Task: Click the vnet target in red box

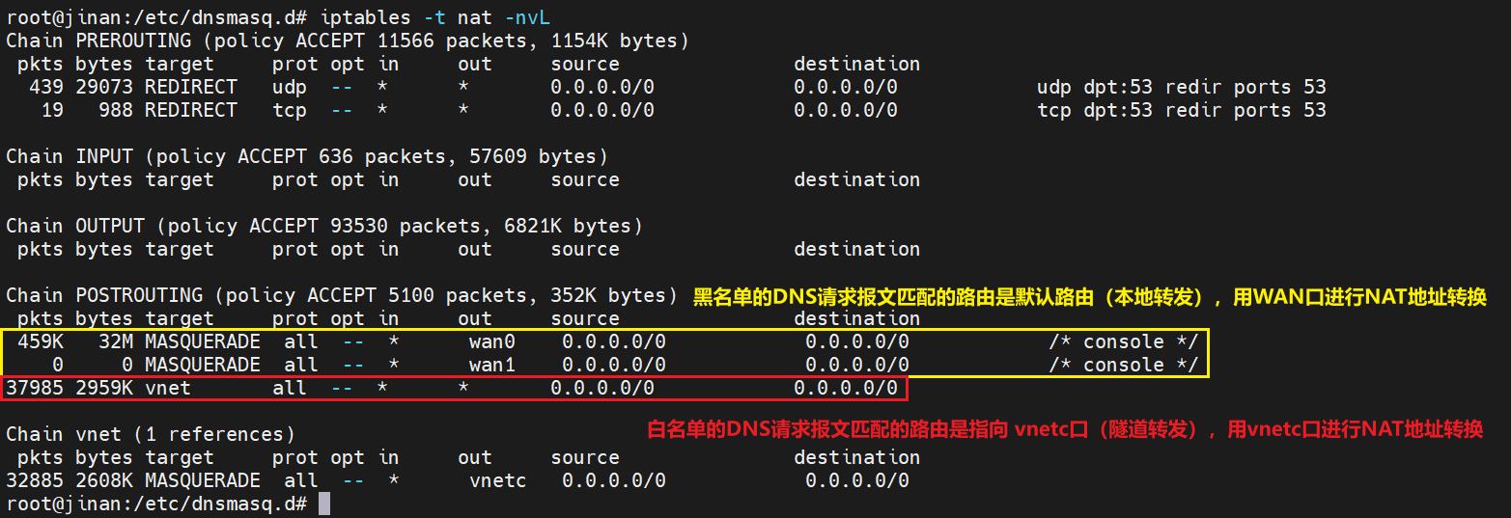Action: (168, 388)
